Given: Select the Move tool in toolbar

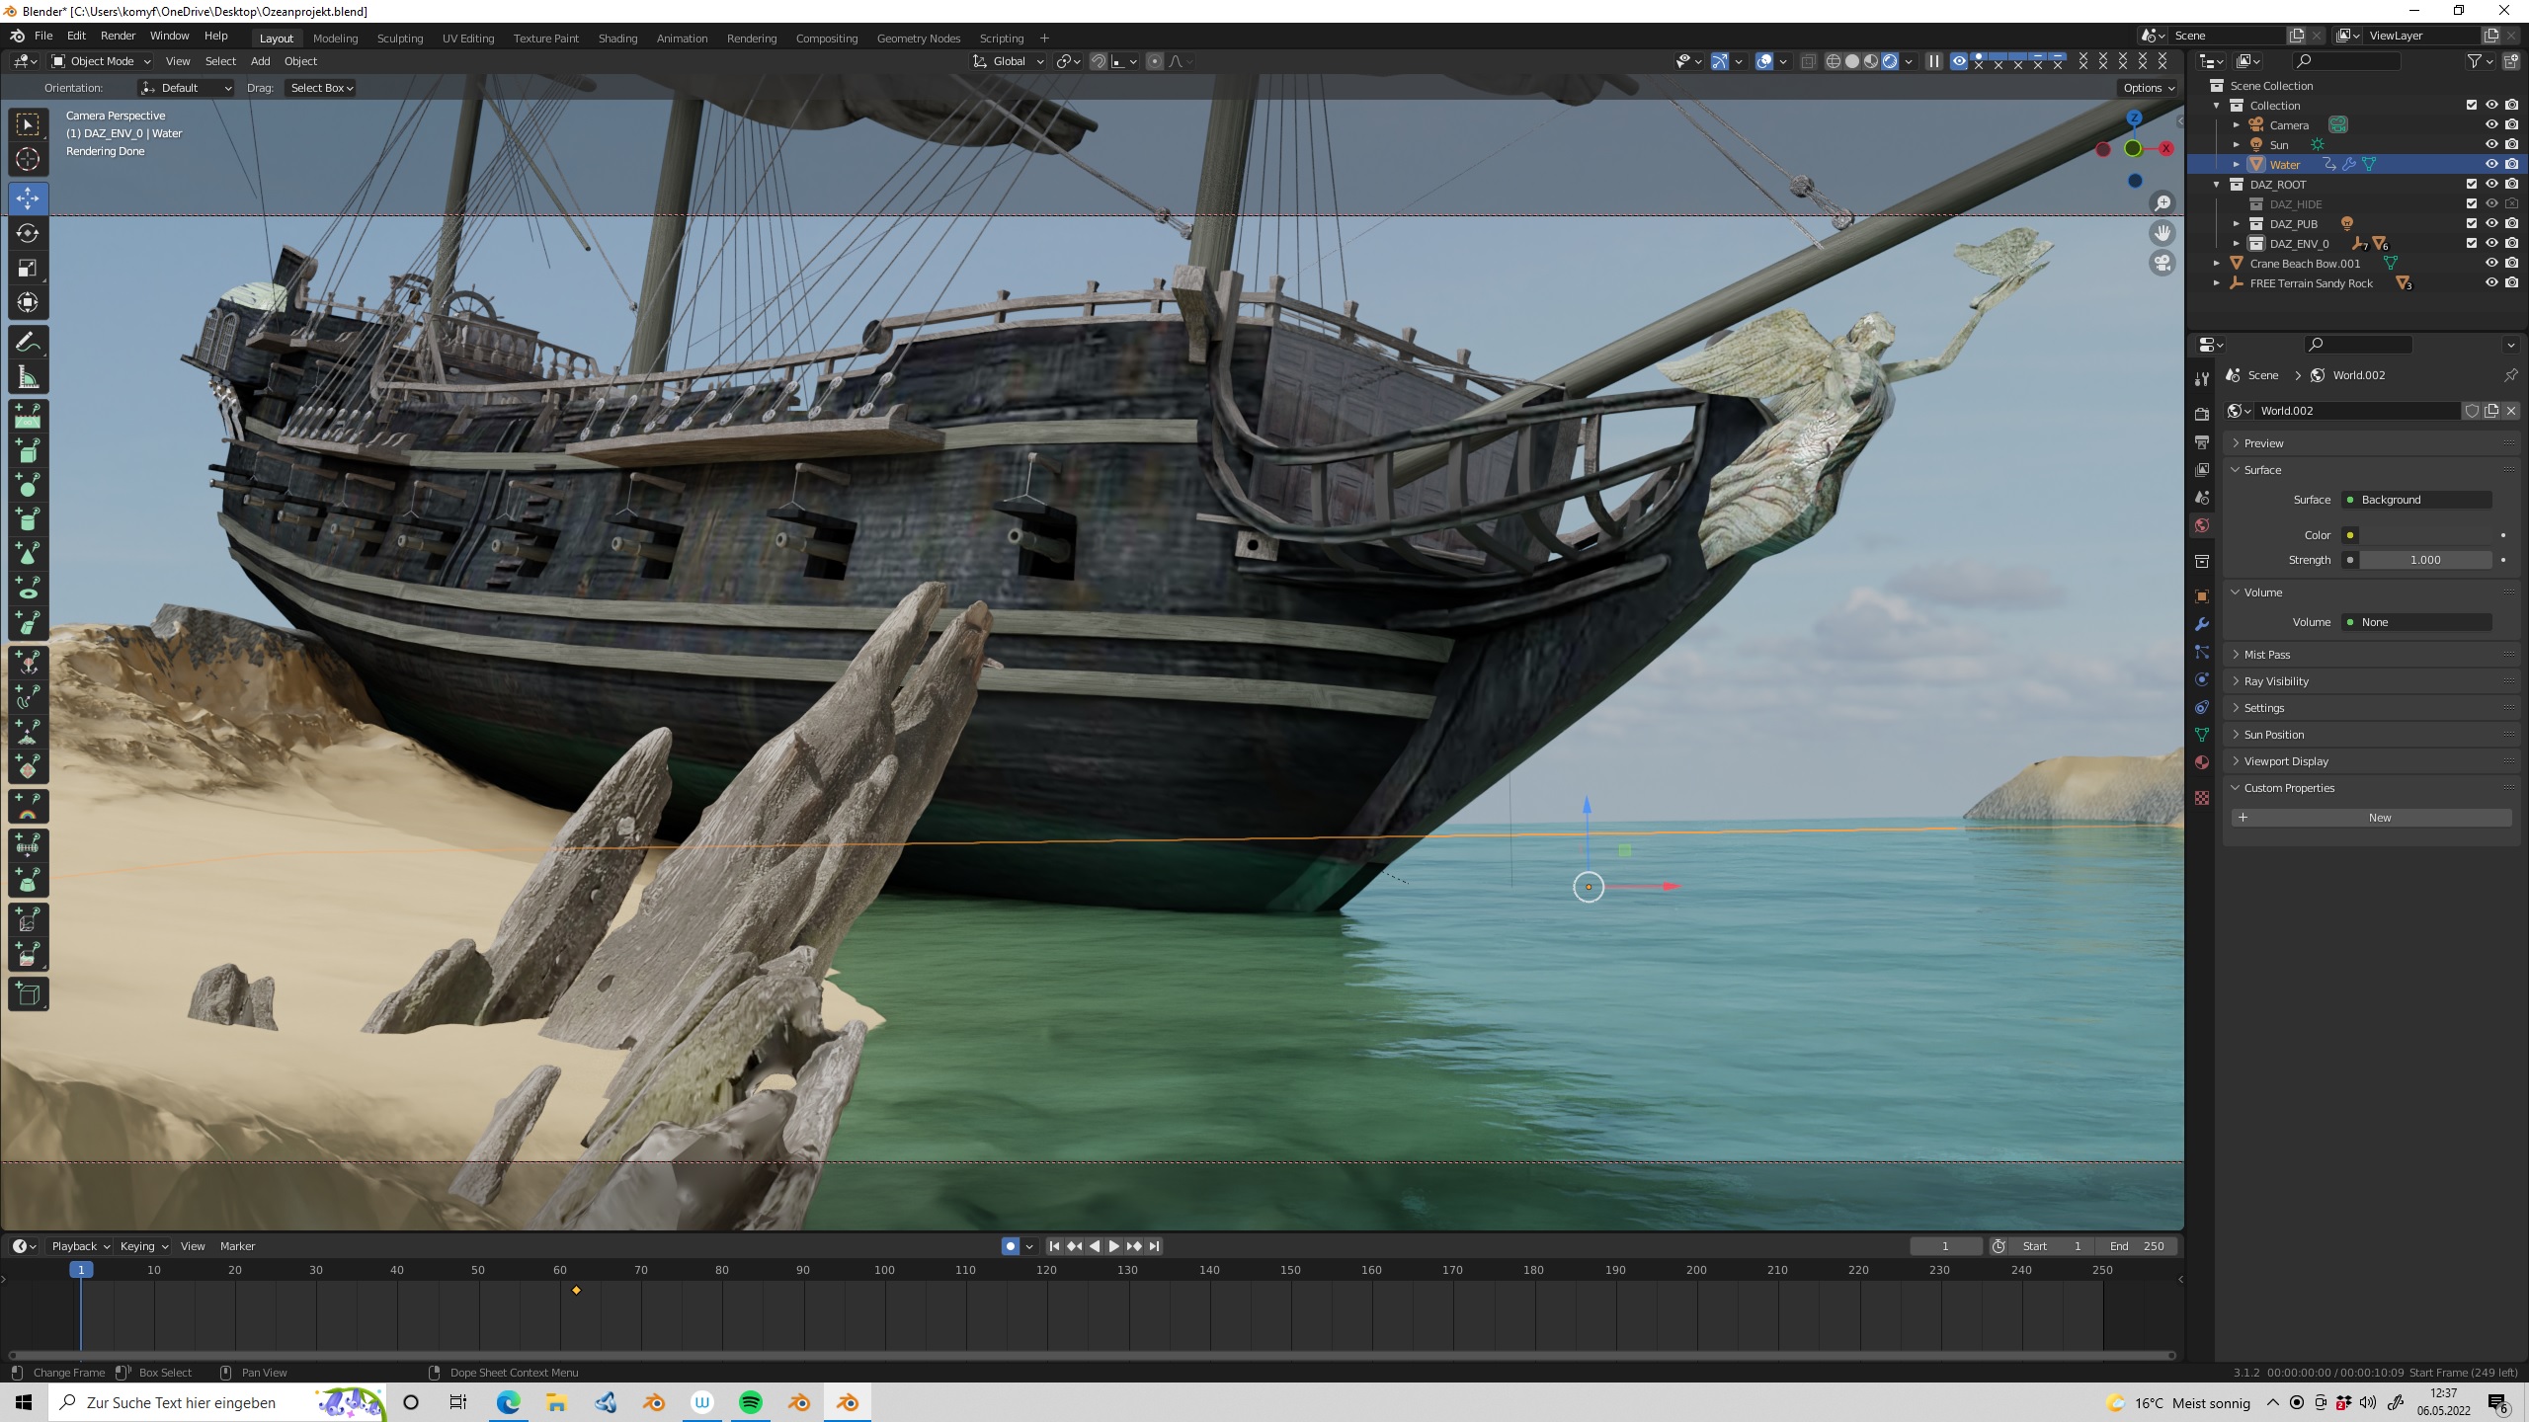Looking at the screenshot, I should point(28,197).
